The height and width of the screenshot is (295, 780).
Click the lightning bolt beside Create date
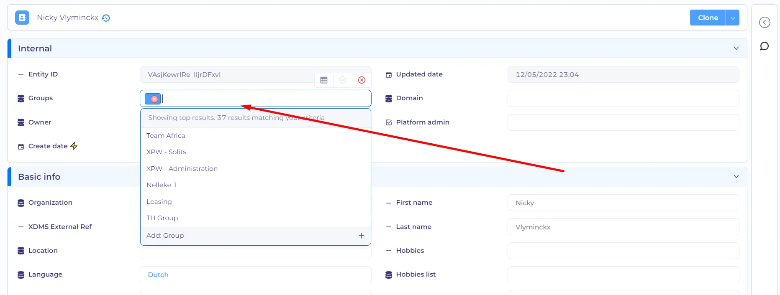tap(74, 146)
